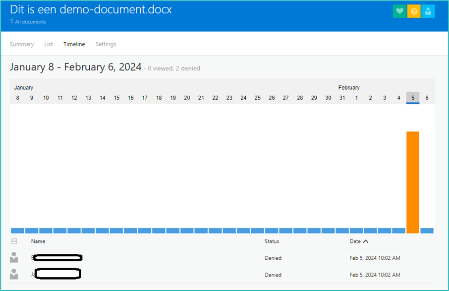Image resolution: width=449 pixels, height=291 pixels.
Task: Switch to the Summary tab
Action: (x=22, y=44)
